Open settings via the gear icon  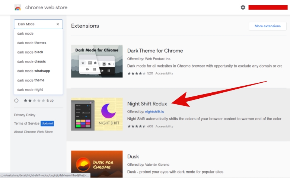pyautogui.click(x=243, y=7)
